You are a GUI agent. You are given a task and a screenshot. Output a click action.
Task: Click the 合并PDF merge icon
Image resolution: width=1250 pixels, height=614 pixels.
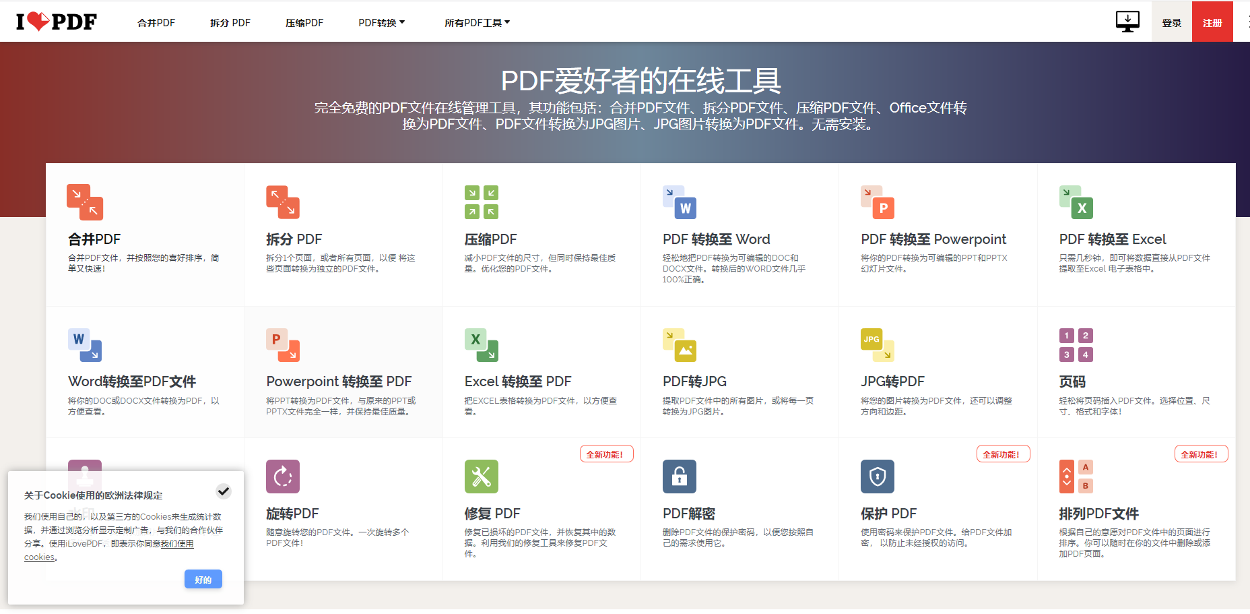click(x=85, y=202)
